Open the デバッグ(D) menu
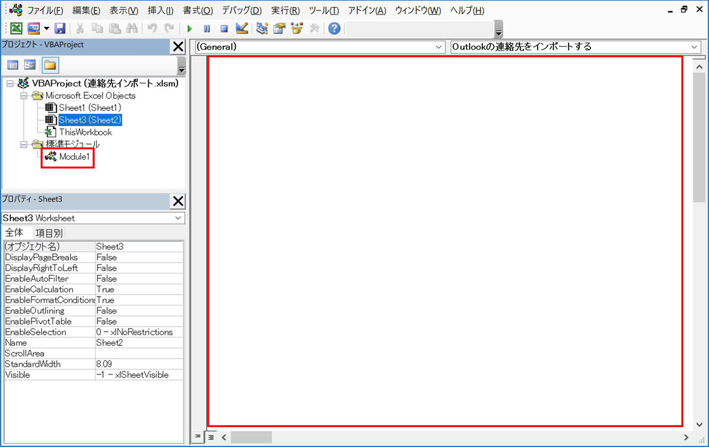Screen dimensions: 709x447 click(242, 10)
